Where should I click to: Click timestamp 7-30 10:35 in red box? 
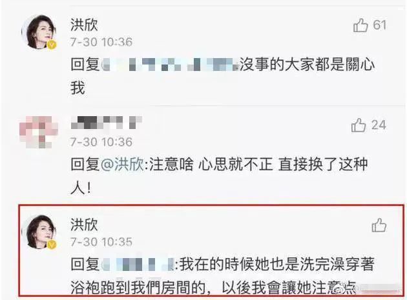tap(101, 242)
